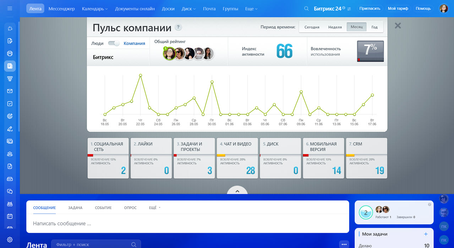This screenshot has height=248, width=454.
Task: Click the top-ranked user avatar in Общий рейтинг
Action: (169, 53)
